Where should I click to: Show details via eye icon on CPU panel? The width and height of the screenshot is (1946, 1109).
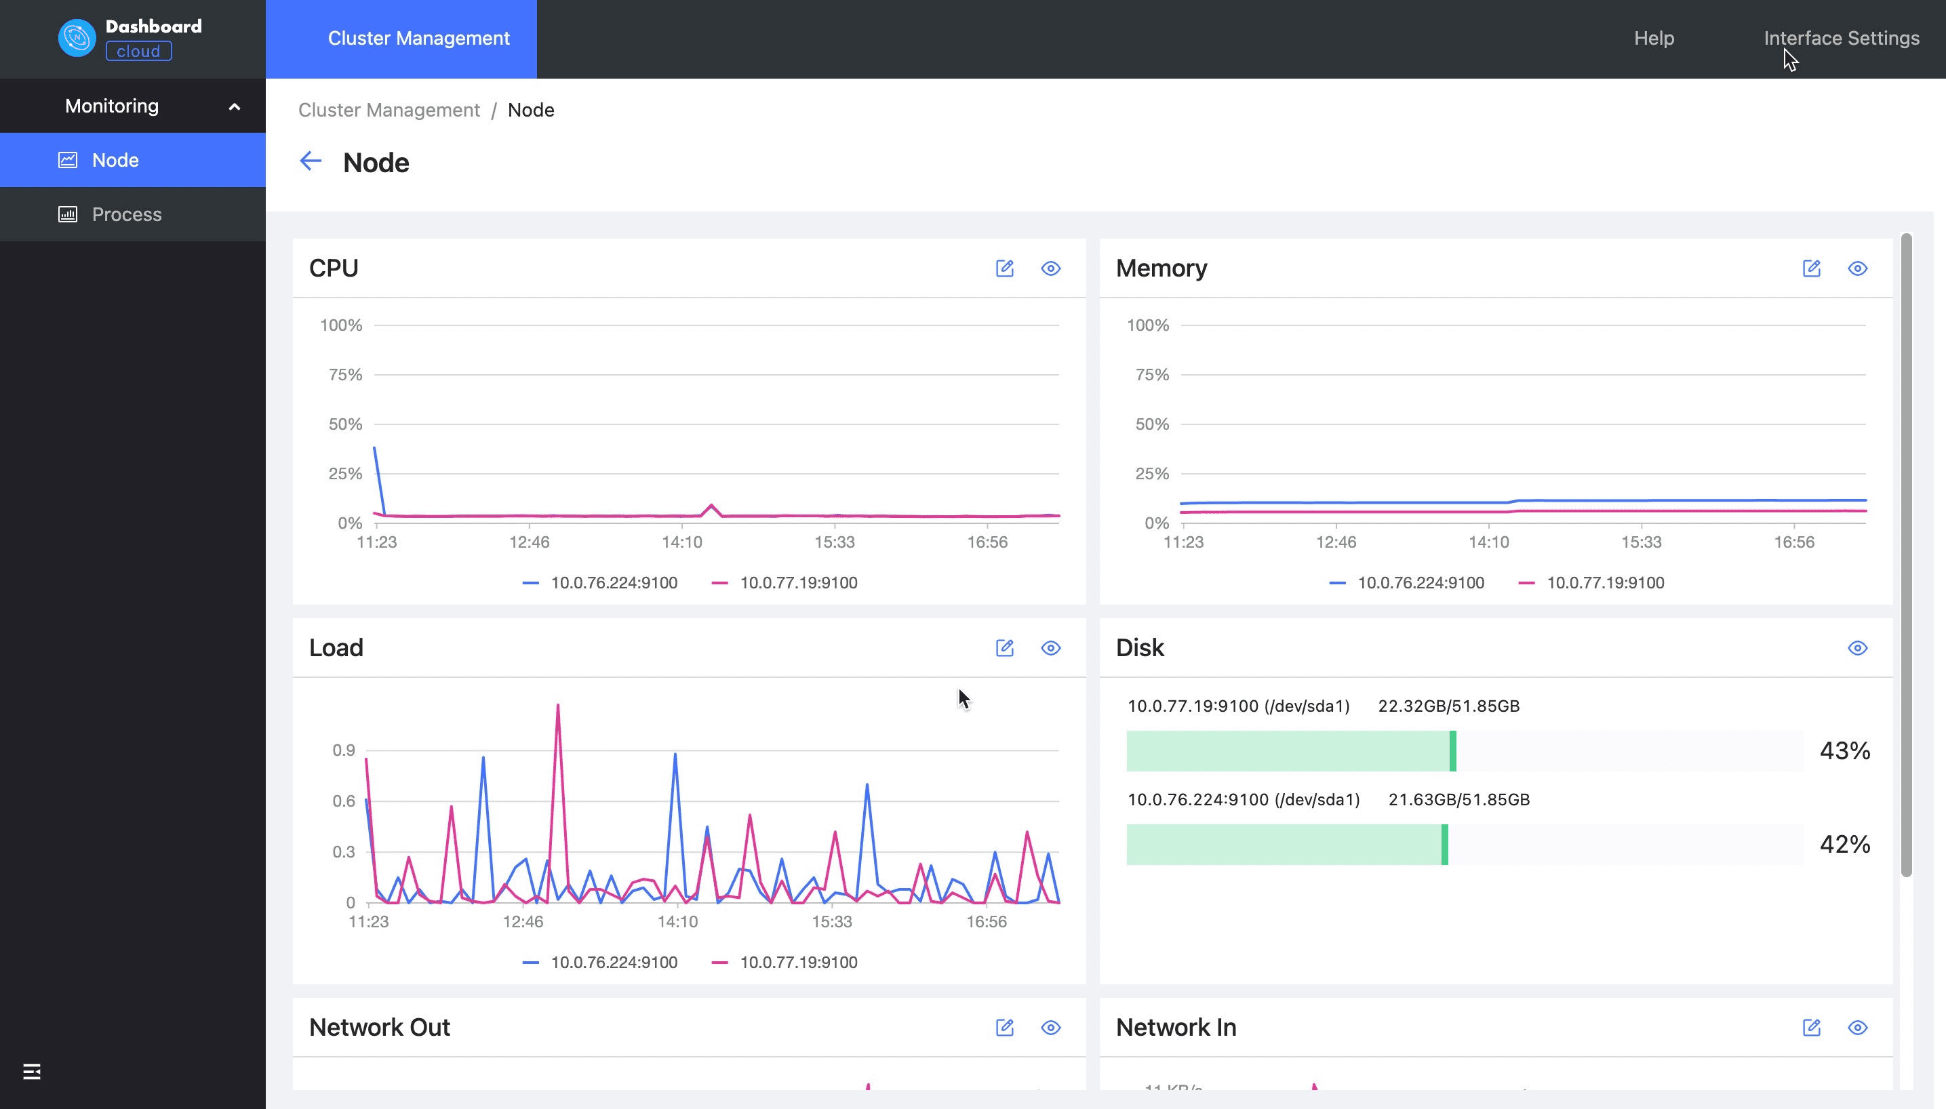[1050, 268]
